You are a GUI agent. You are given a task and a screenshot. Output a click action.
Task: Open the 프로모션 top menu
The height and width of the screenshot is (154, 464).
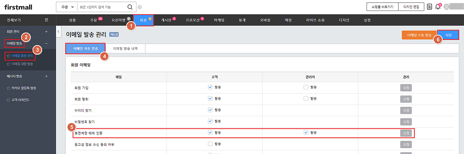tap(193, 20)
